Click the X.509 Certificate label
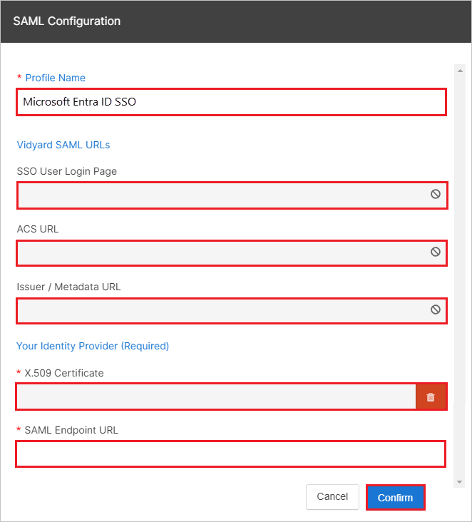This screenshot has width=472, height=522. coord(64,373)
